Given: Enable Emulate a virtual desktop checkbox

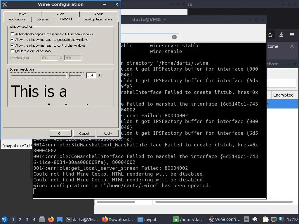Looking at the screenshot, I should click(12, 51).
